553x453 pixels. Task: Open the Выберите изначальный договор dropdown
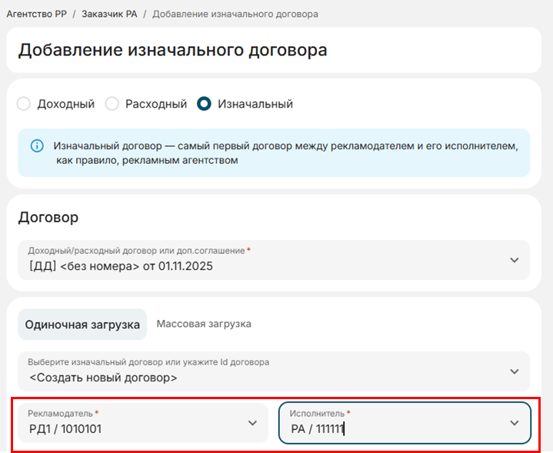[262, 371]
